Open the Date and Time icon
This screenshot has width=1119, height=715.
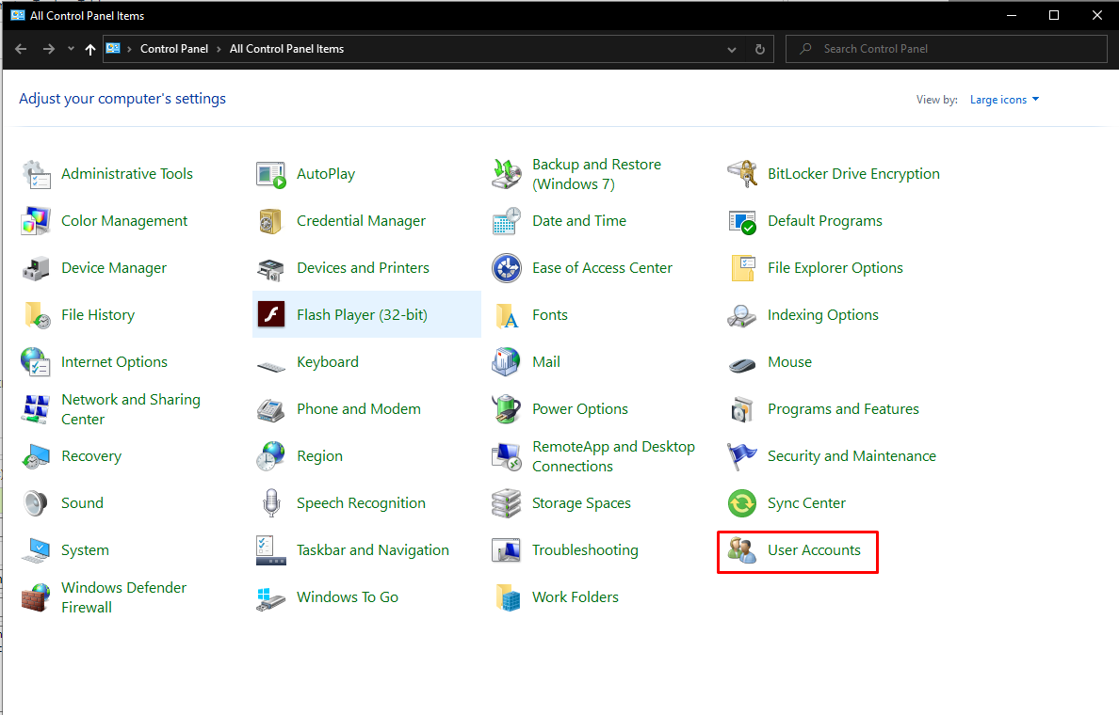(x=507, y=221)
